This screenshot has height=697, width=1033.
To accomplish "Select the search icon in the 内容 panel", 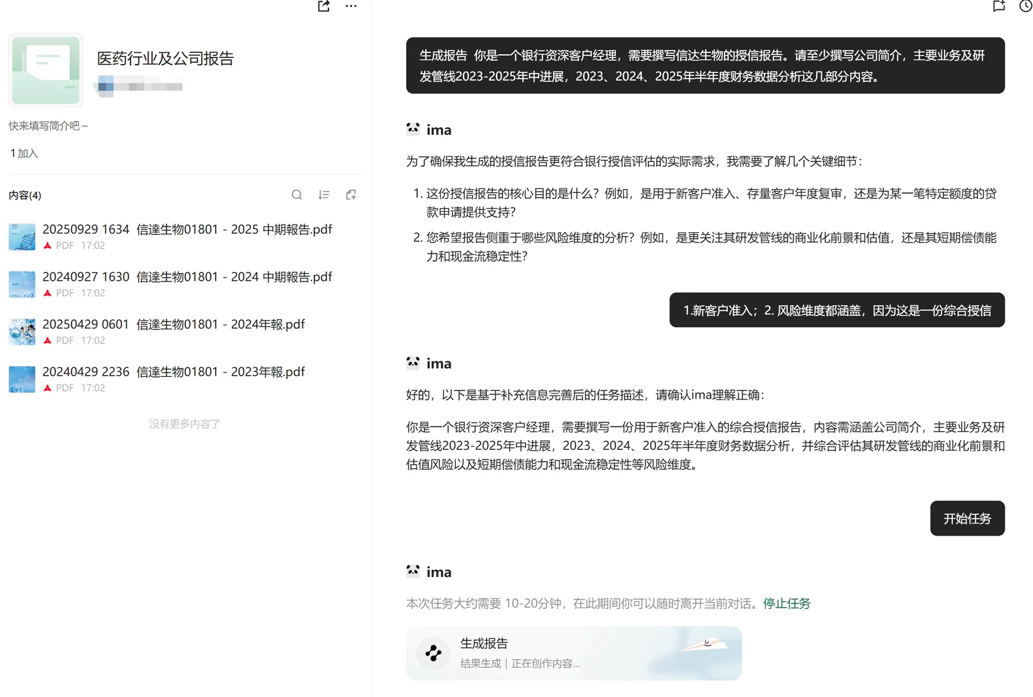I will pyautogui.click(x=297, y=194).
